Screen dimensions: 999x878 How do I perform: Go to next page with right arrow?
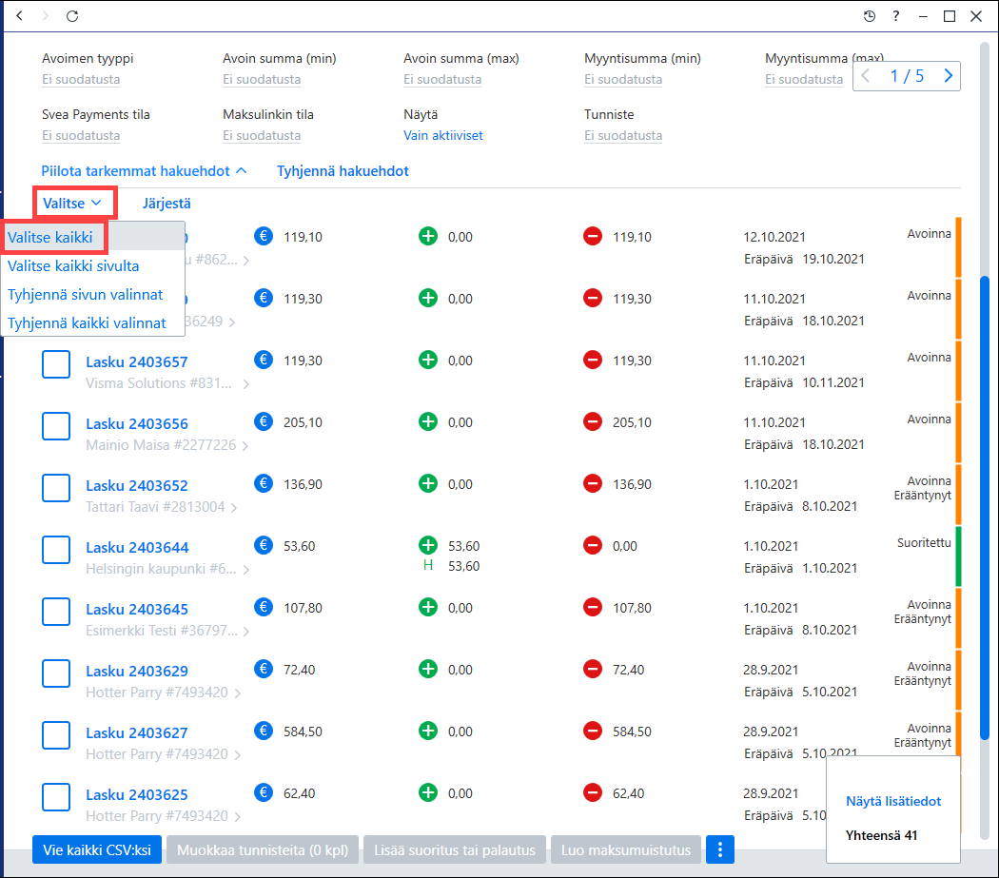point(948,76)
